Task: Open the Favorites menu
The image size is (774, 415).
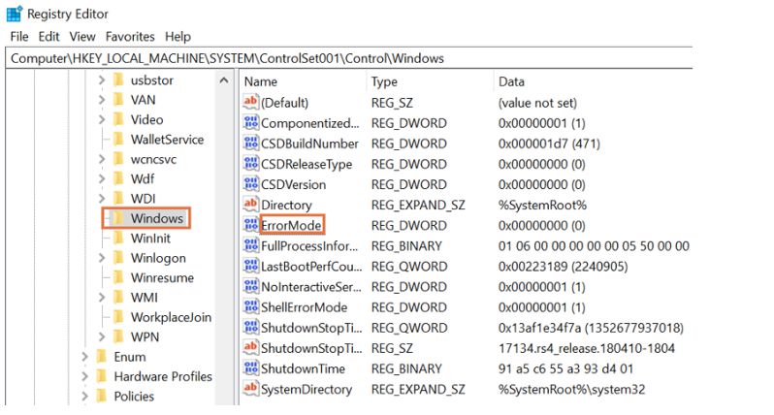Action: click(130, 37)
